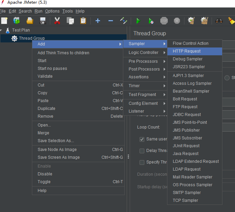Toggle the Same user checkbox
Screen dimensions: 235x212
[x=142, y=139]
